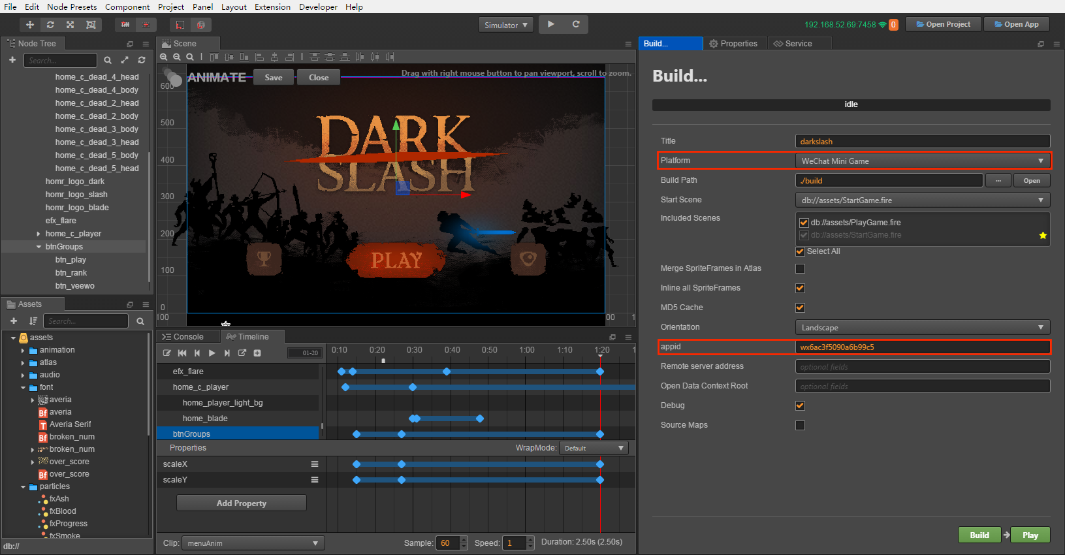Step to next frame in Timeline

227,353
